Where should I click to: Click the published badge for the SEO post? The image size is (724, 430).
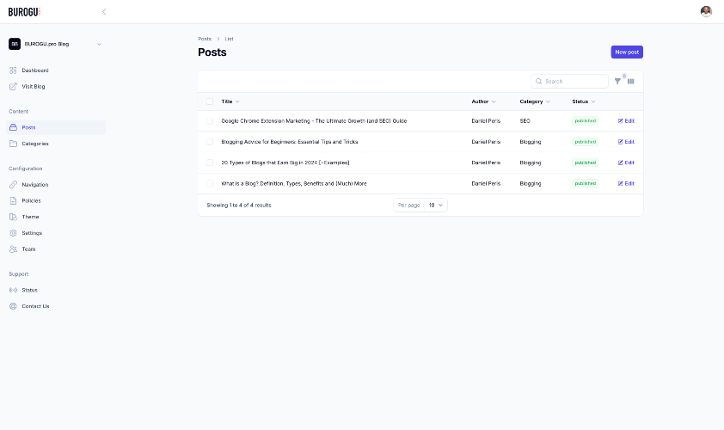pyautogui.click(x=585, y=121)
